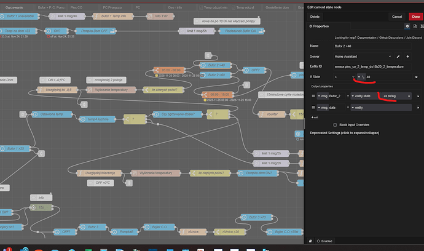
Task: Expand Deprecated Settings section
Action: coord(345,133)
